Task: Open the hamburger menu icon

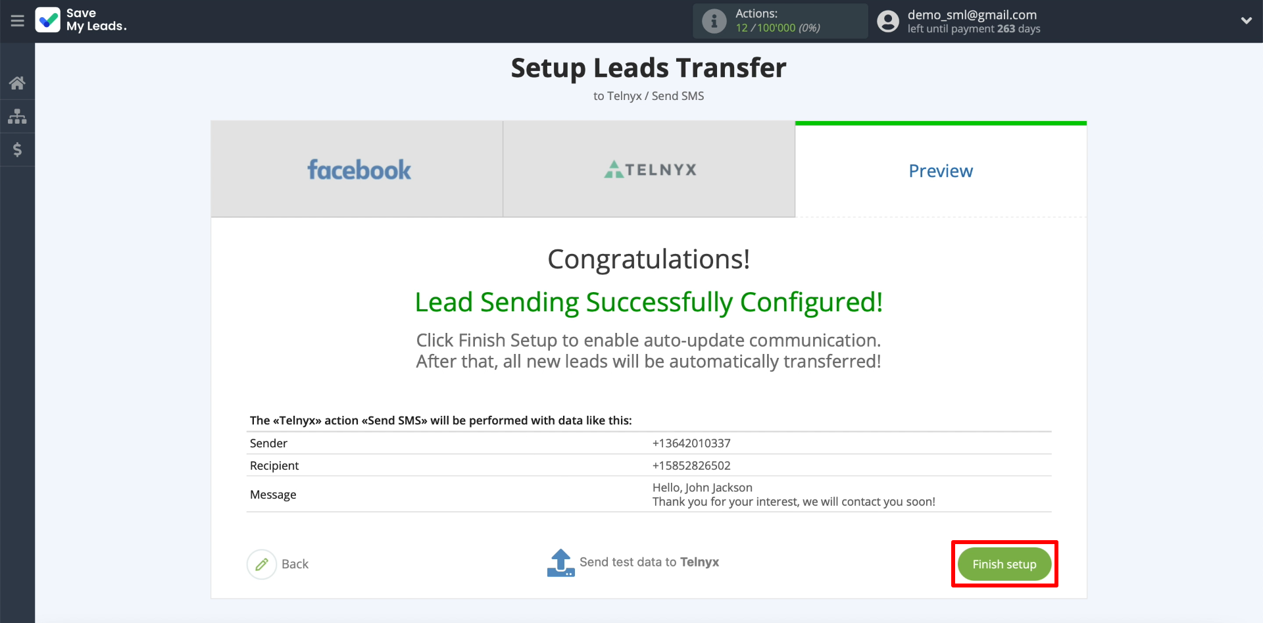Action: pos(17,21)
